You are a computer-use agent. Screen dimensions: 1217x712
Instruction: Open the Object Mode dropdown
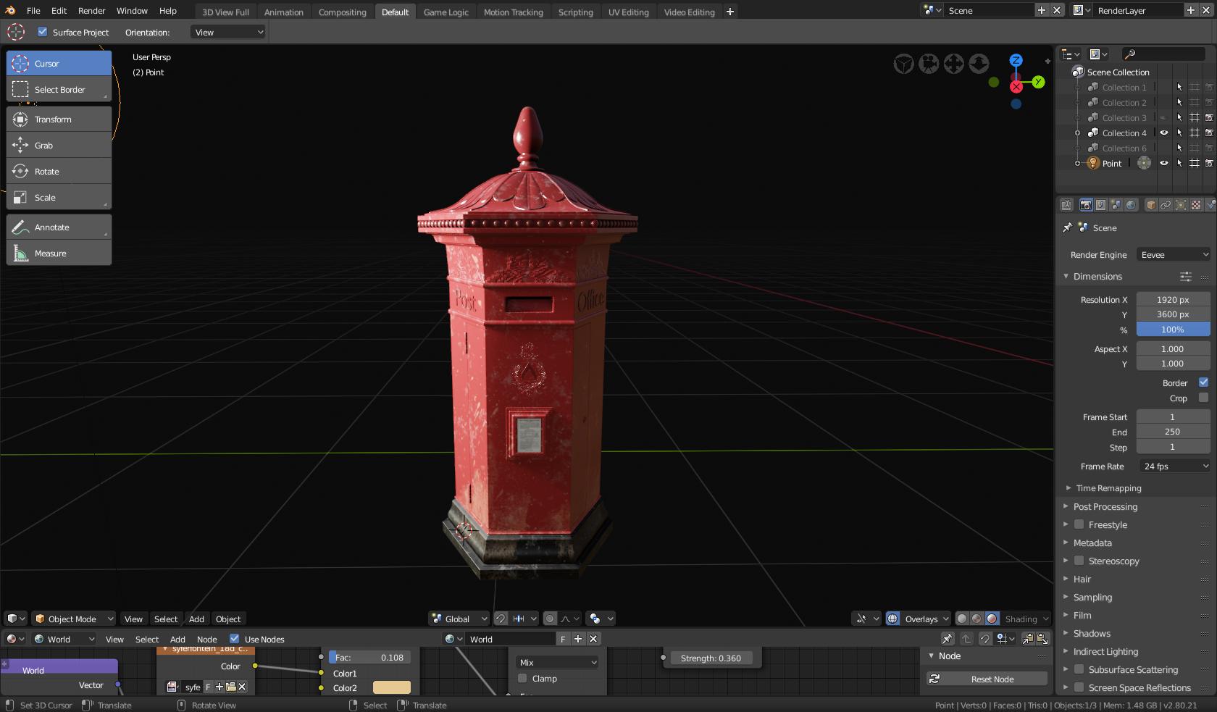click(74, 619)
